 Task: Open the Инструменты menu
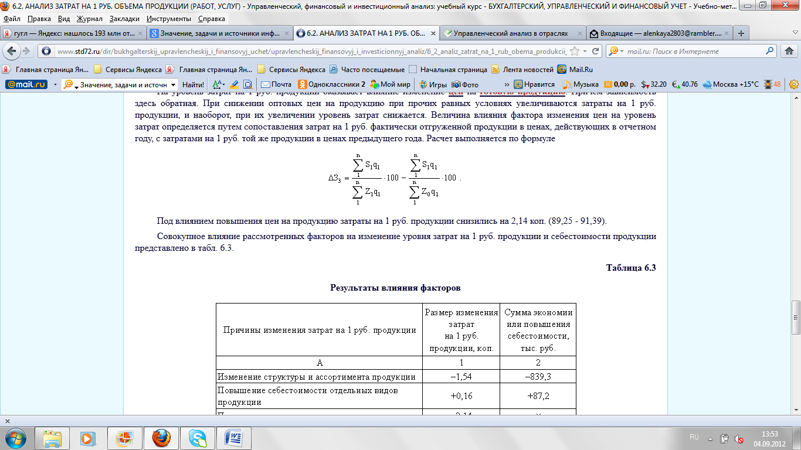(169, 18)
